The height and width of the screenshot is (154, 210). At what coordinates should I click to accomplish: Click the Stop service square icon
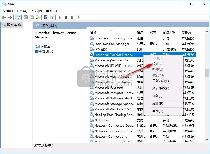[x=66, y=17]
